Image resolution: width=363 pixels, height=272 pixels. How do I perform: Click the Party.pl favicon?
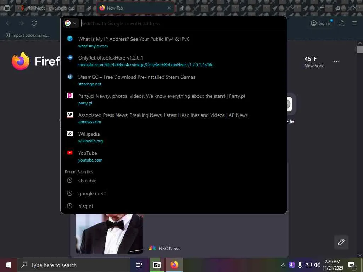[x=70, y=96]
